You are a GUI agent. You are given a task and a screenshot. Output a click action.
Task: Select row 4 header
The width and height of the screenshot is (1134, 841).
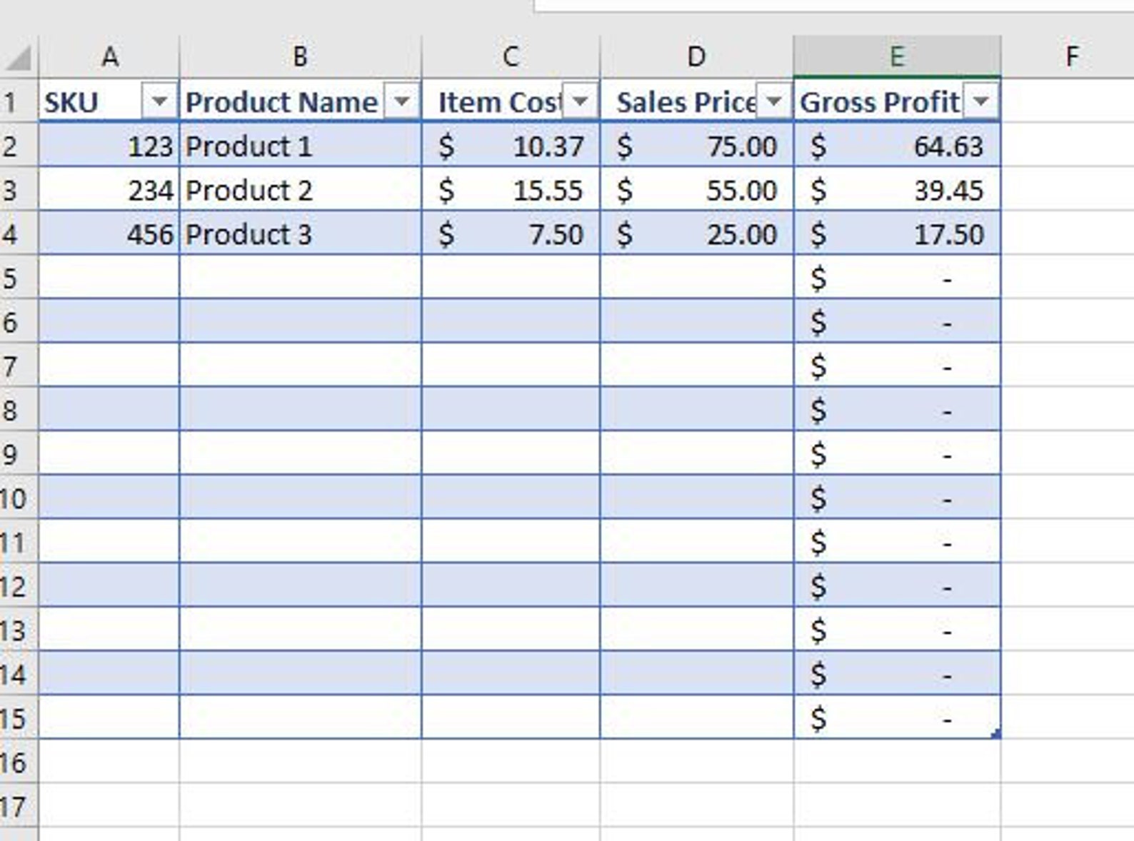(x=19, y=234)
